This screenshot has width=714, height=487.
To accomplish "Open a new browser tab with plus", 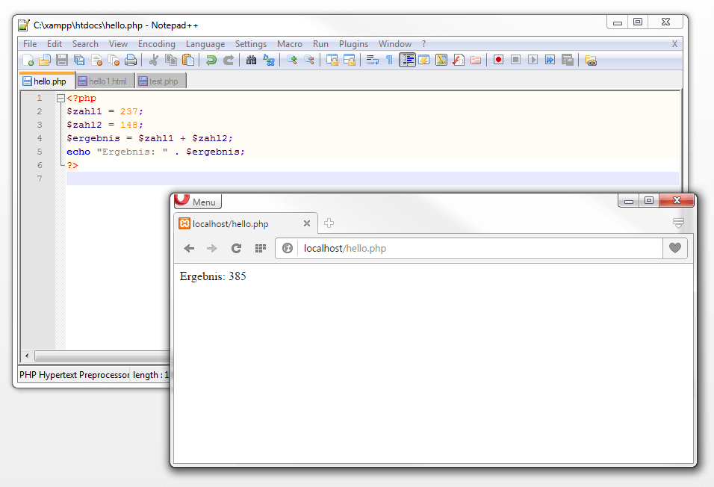I will 329,223.
